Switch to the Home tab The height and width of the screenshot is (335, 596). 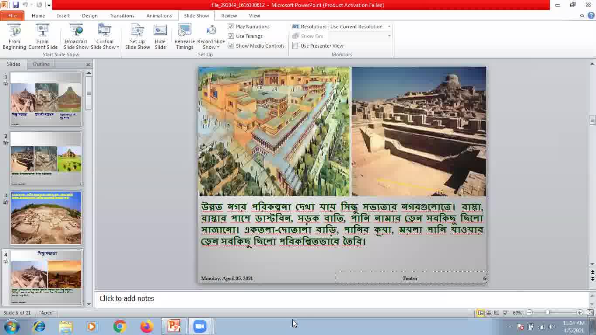click(38, 16)
